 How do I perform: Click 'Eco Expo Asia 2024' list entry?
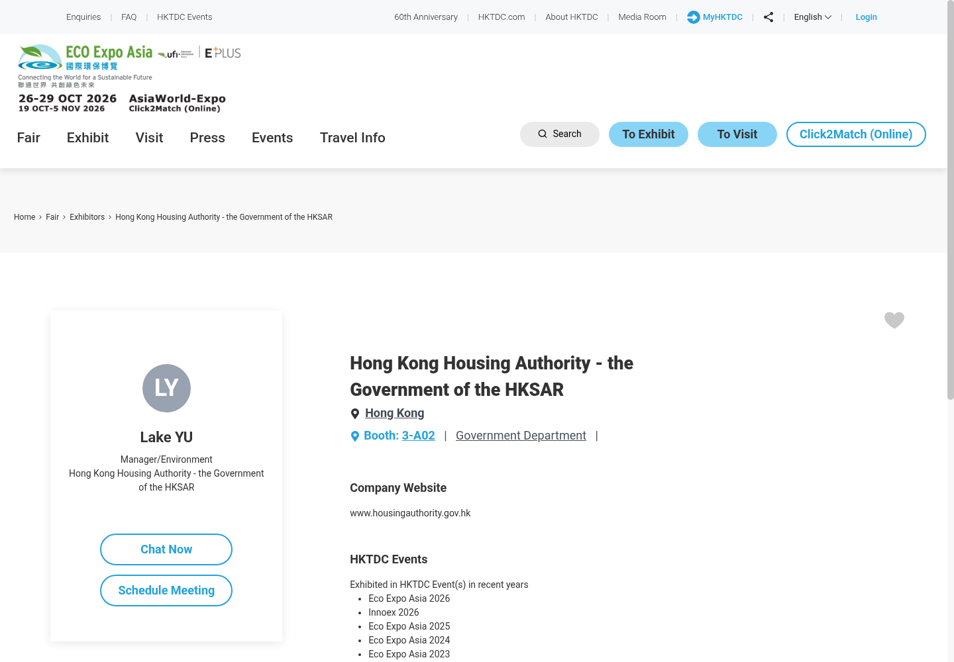[x=409, y=640]
